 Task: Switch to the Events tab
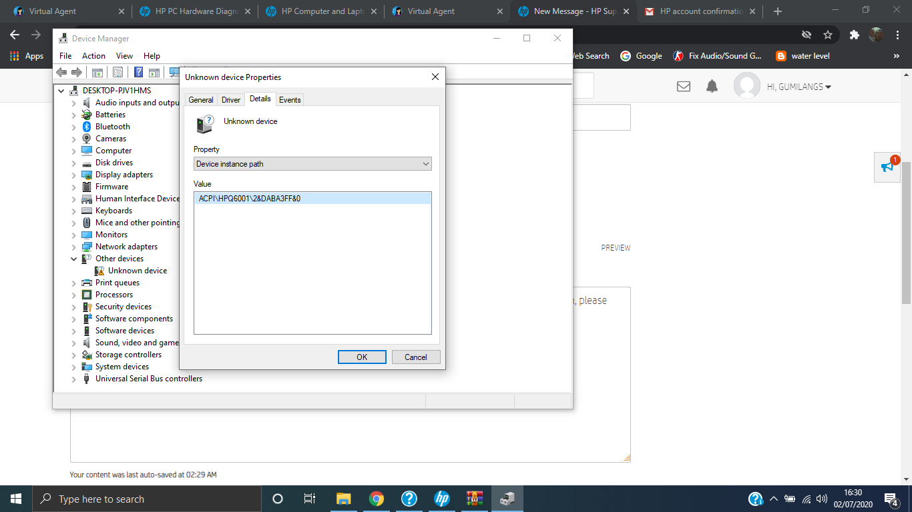pyautogui.click(x=290, y=99)
